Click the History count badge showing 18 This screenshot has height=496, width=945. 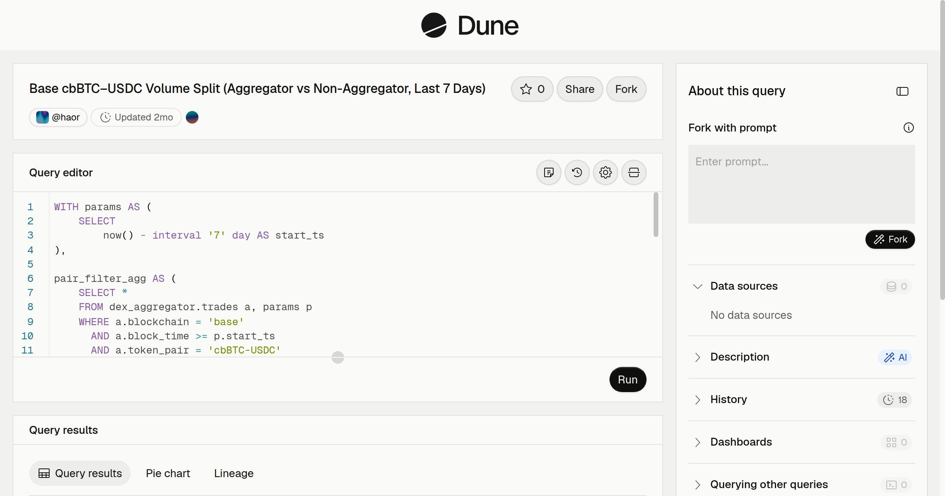pyautogui.click(x=895, y=400)
